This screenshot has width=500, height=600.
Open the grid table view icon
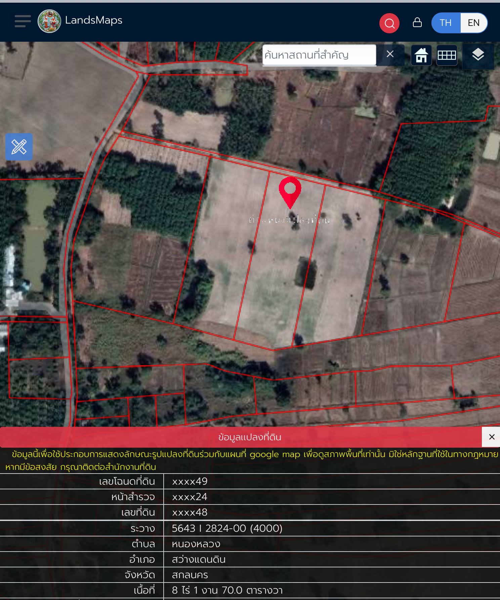click(447, 55)
